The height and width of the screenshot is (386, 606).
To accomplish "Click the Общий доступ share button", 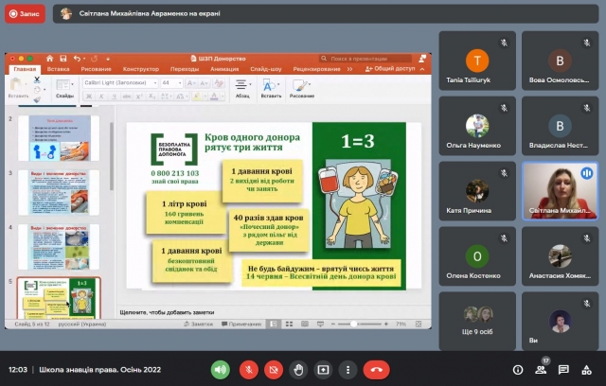I will point(391,69).
